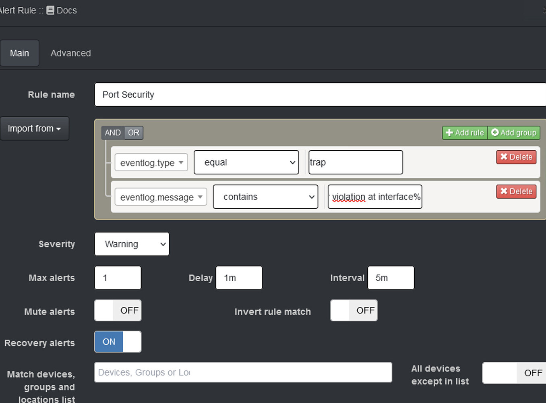Viewport: 546px width, 403px height.
Task: Click the Interval field showing 5m
Action: tap(390, 278)
